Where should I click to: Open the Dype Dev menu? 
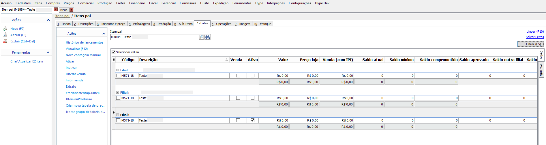coord(322,3)
